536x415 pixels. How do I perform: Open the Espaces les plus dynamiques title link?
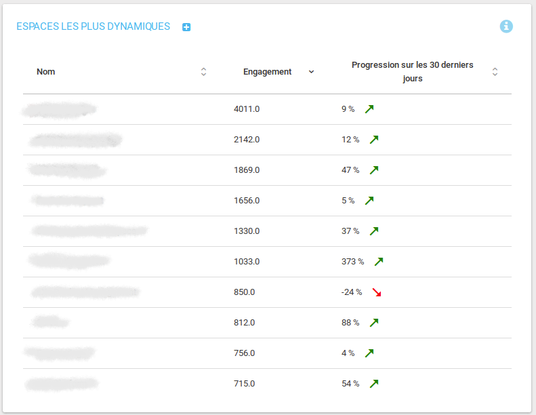pos(93,26)
